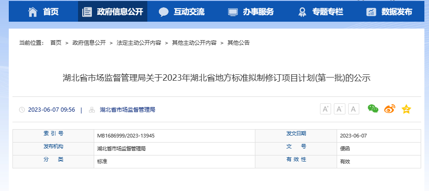Click the 当前位置 label in breadcrumb
The width and height of the screenshot is (429, 191).
pyautogui.click(x=31, y=43)
